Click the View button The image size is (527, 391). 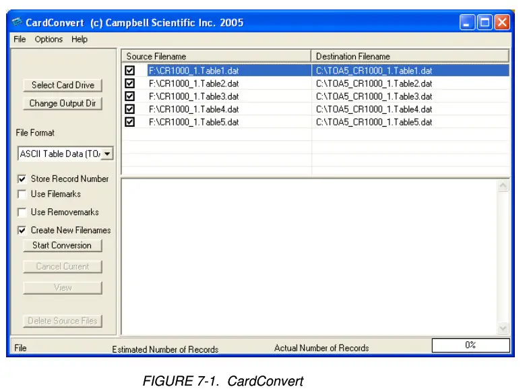click(63, 288)
